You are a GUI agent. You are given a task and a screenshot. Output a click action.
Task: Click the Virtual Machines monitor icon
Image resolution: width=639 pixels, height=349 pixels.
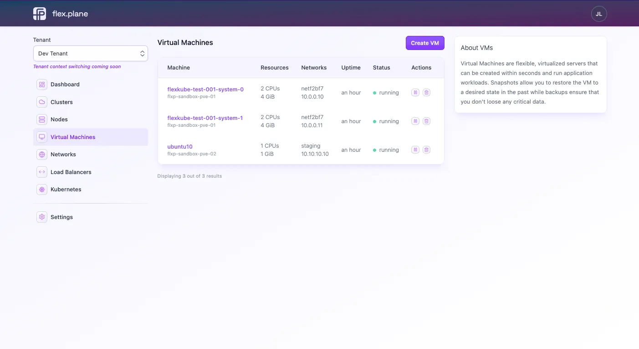pos(42,137)
